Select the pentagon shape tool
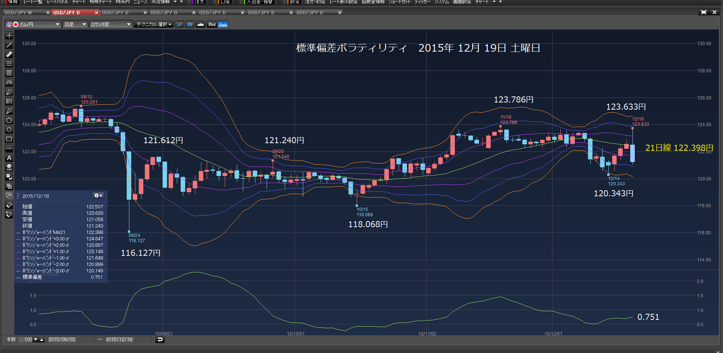Screen dimensions: 723x353 click(9, 120)
